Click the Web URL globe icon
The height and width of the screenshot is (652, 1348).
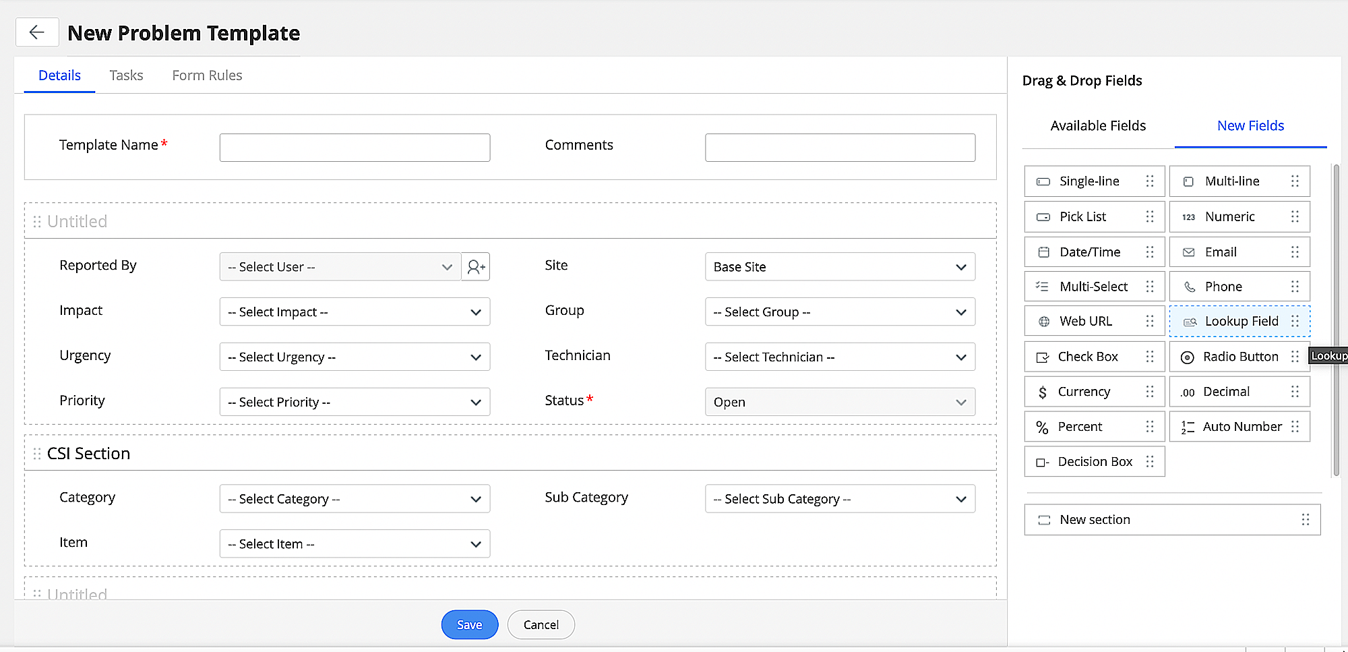1044,322
